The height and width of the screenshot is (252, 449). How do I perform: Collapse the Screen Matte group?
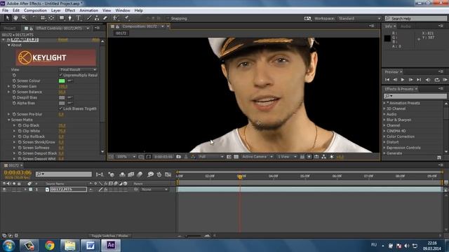(x=9, y=120)
